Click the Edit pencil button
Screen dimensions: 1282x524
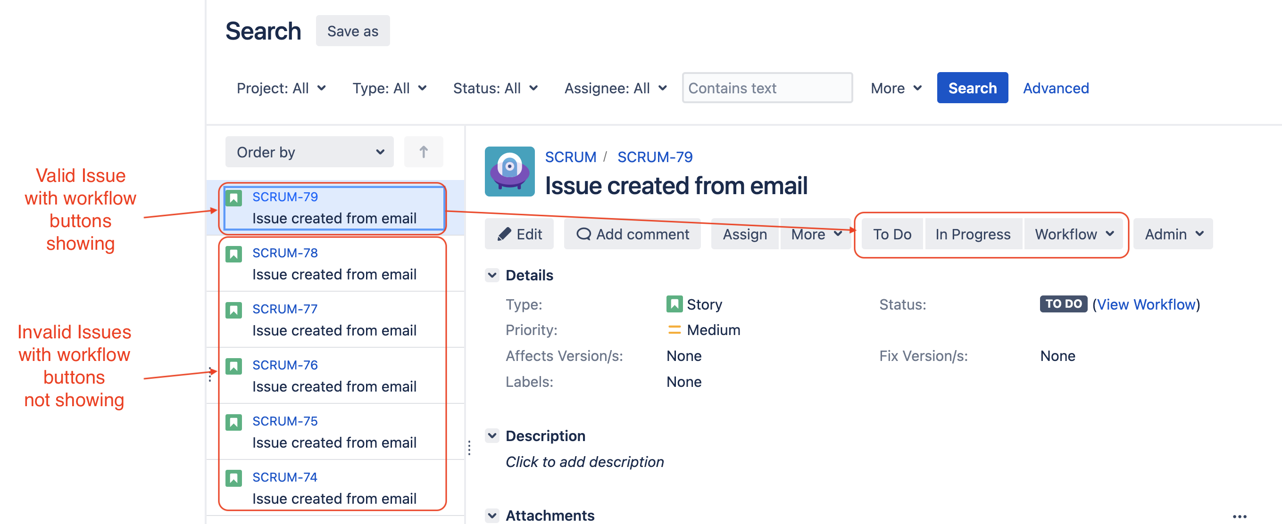click(519, 234)
